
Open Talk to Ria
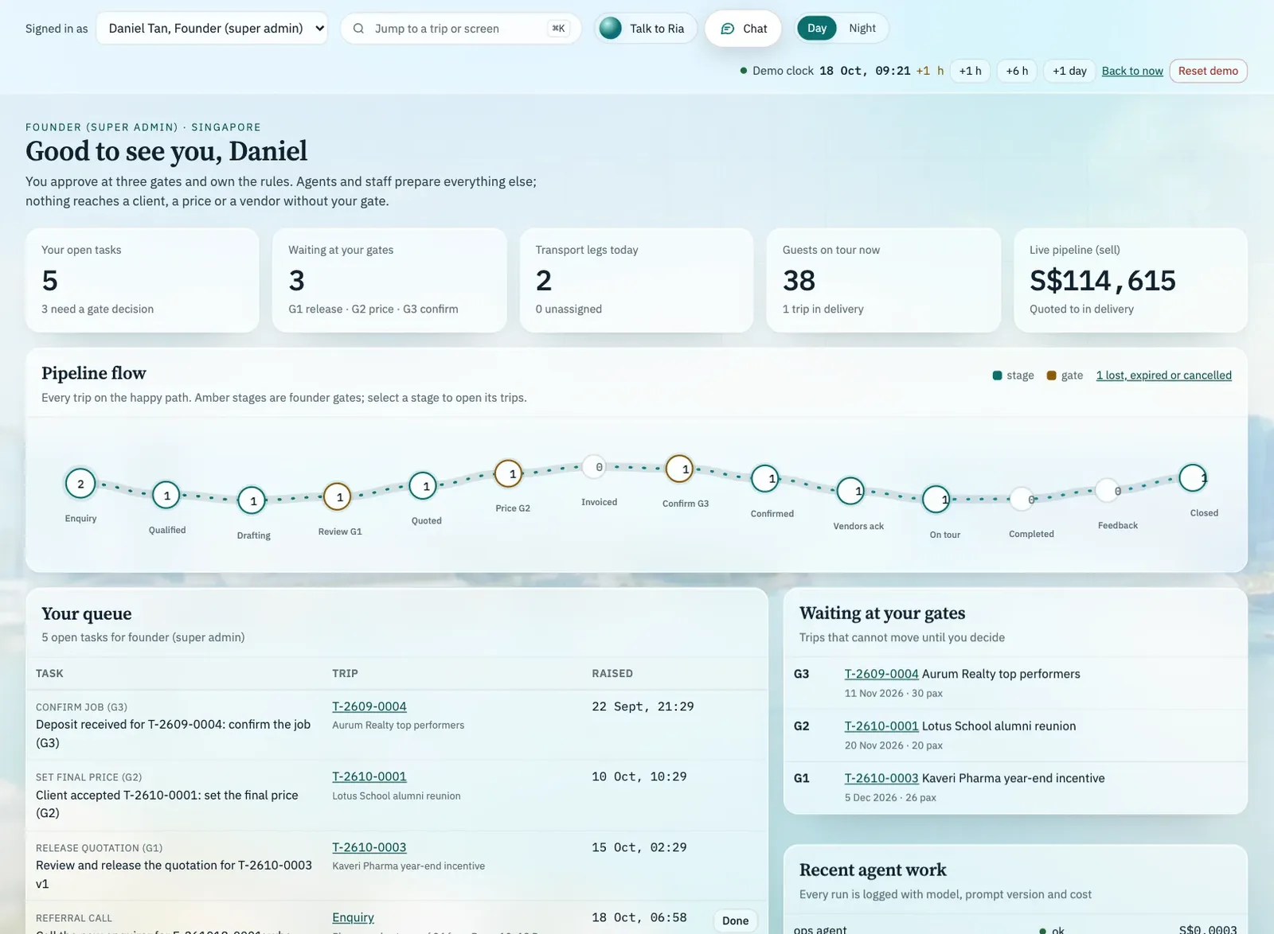(x=645, y=29)
